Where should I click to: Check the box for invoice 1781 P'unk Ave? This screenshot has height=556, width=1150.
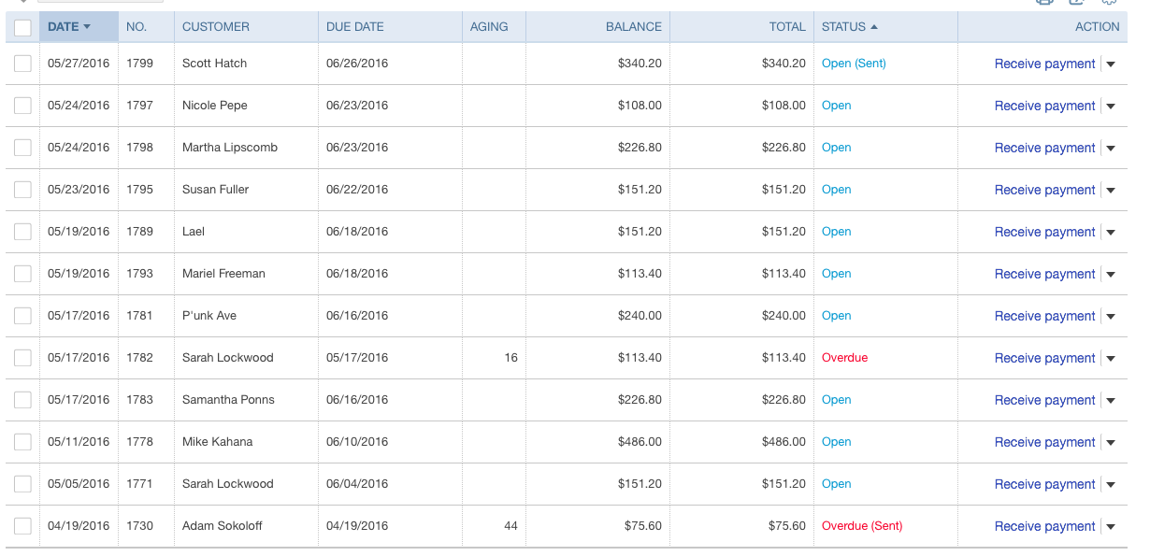click(x=23, y=316)
